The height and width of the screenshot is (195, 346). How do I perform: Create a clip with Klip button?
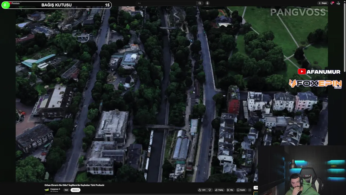(x=230, y=190)
